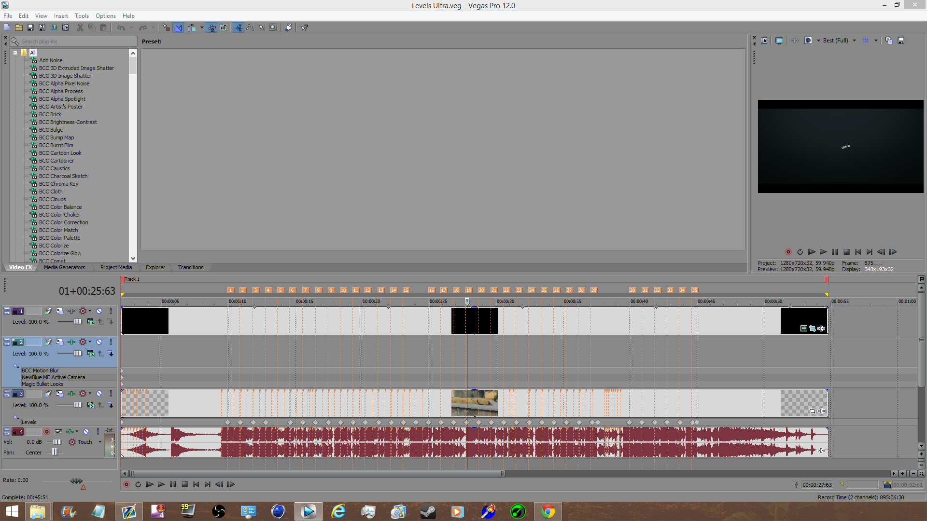Collapse the All plug-ins tree node
927x521 pixels.
(15, 53)
